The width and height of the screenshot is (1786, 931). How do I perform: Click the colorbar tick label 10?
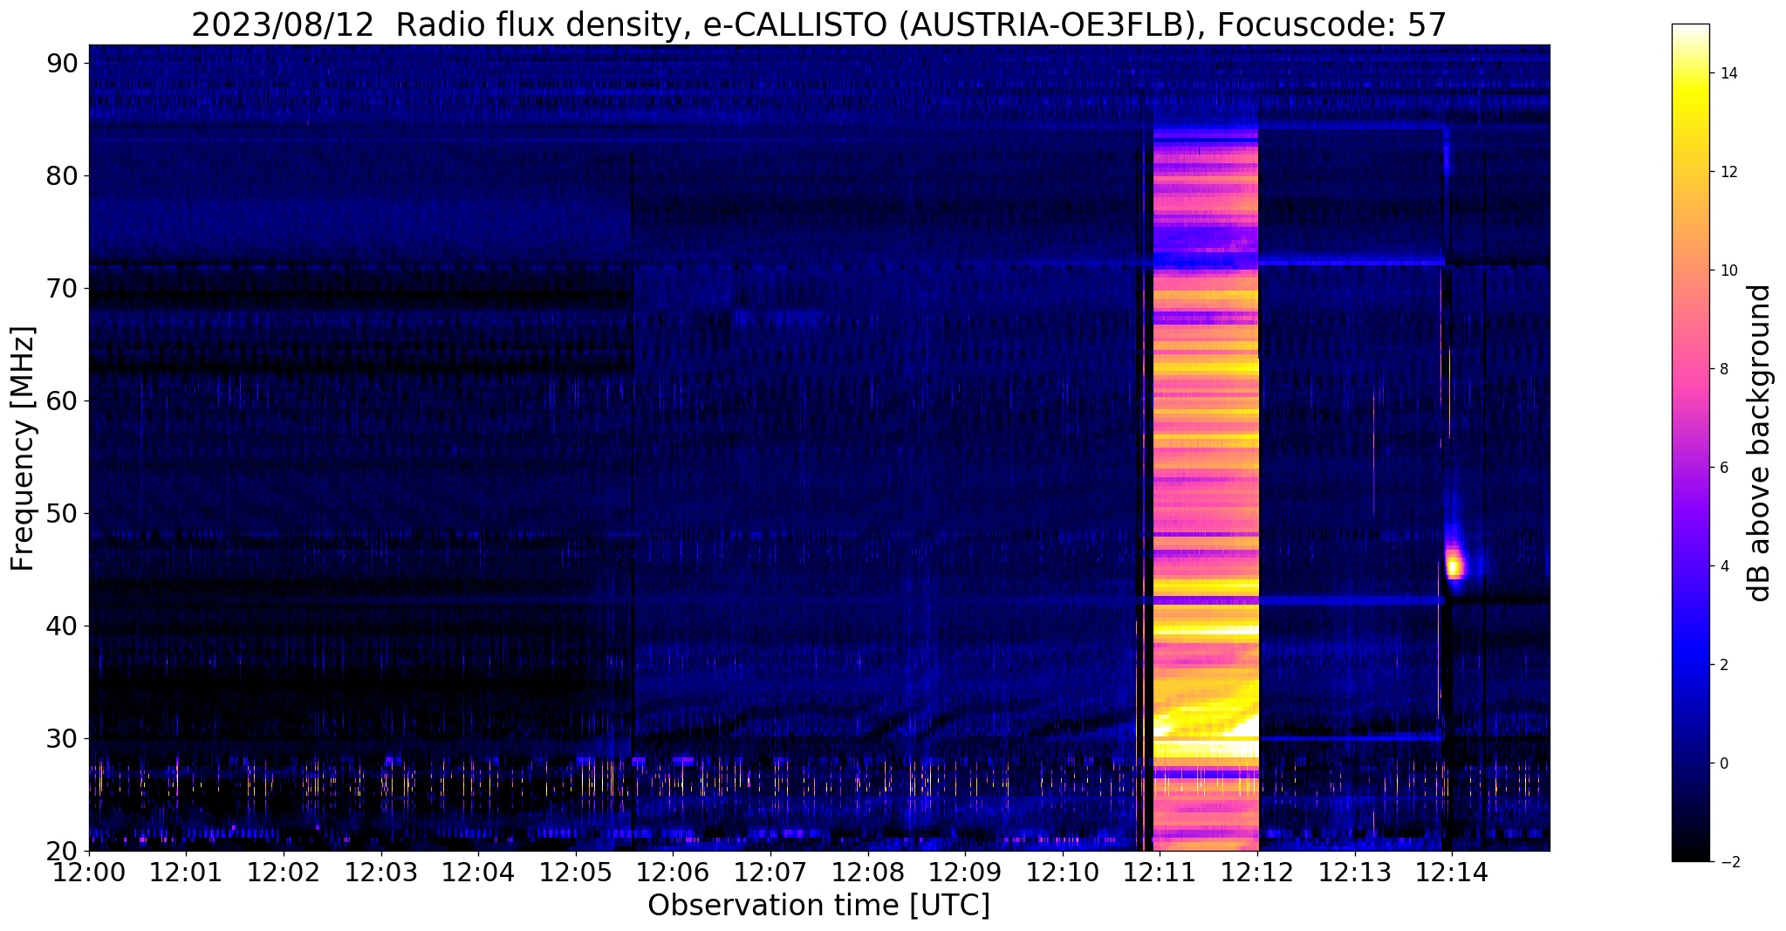click(x=1728, y=270)
